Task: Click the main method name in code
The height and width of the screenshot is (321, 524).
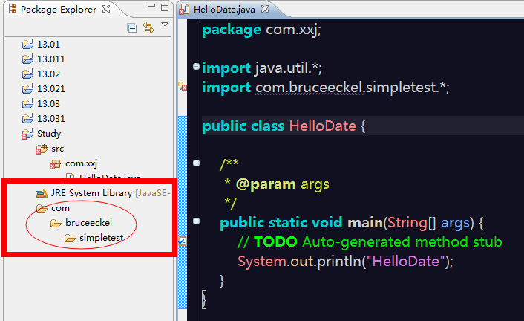Action: pos(365,223)
